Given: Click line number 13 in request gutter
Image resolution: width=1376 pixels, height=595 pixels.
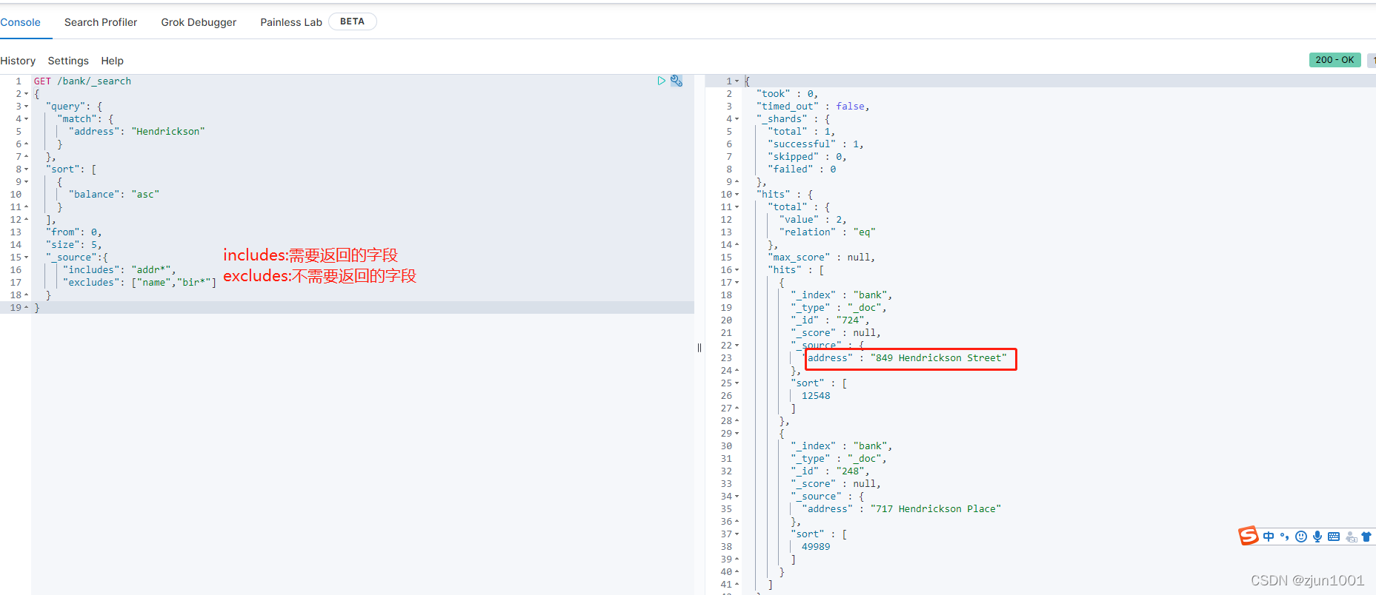Looking at the screenshot, I should point(16,232).
